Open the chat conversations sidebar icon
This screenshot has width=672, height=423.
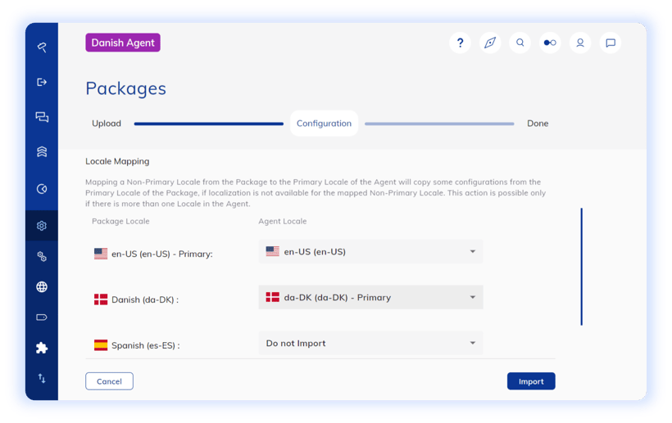42,117
